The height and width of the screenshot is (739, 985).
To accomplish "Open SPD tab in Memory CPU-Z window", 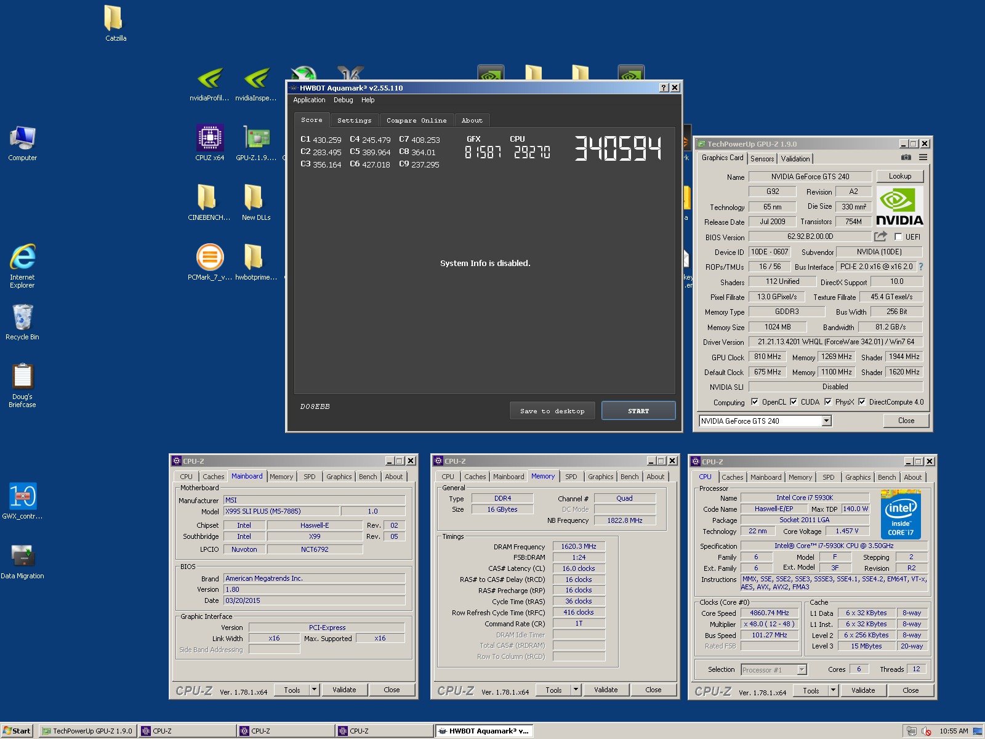I will point(571,477).
